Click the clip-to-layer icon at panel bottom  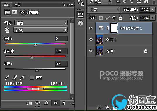tap(29, 103)
